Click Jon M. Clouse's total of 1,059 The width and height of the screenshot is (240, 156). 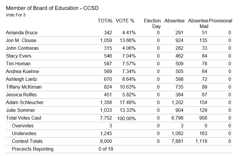tap(106, 41)
